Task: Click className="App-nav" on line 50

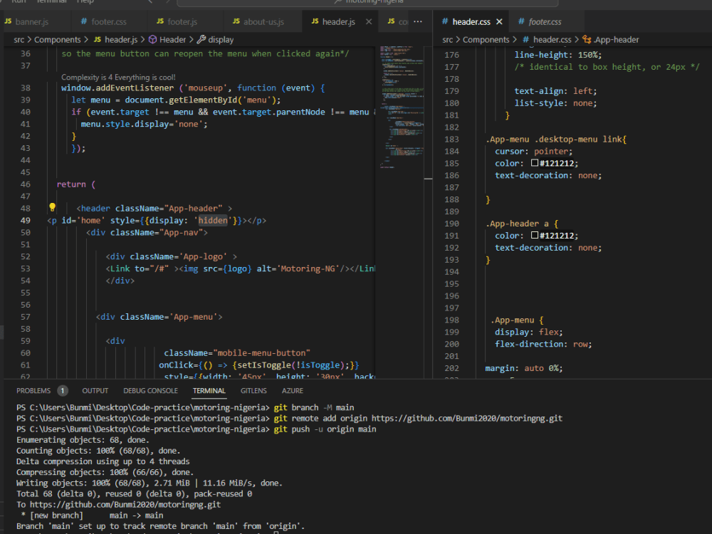Action: 157,232
